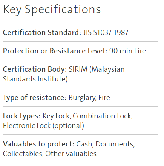Click the Certification Body label
The image size is (164, 166).
click(35, 69)
